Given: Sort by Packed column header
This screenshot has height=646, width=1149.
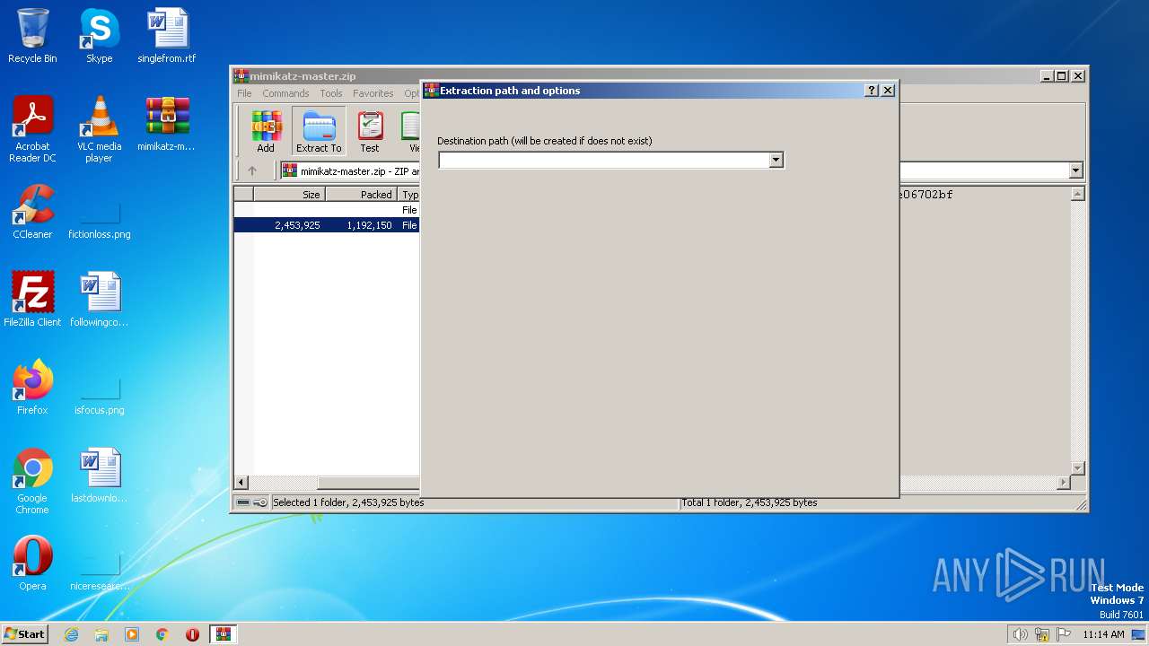Looking at the screenshot, I should click(361, 195).
